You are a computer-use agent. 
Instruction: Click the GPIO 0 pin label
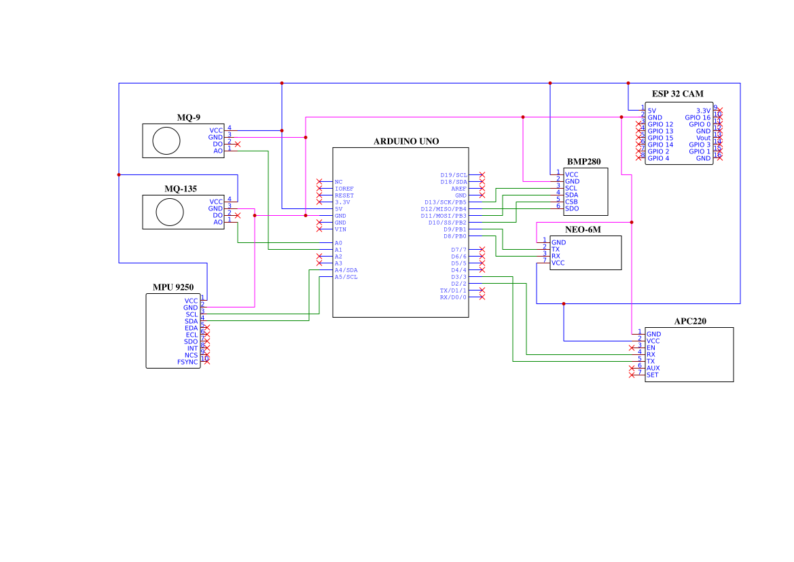(x=700, y=124)
